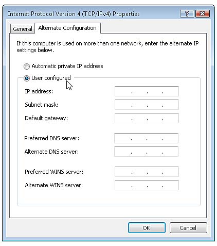Click the last octet of Subnet mask
This screenshot has width=217, height=246.
point(171,105)
